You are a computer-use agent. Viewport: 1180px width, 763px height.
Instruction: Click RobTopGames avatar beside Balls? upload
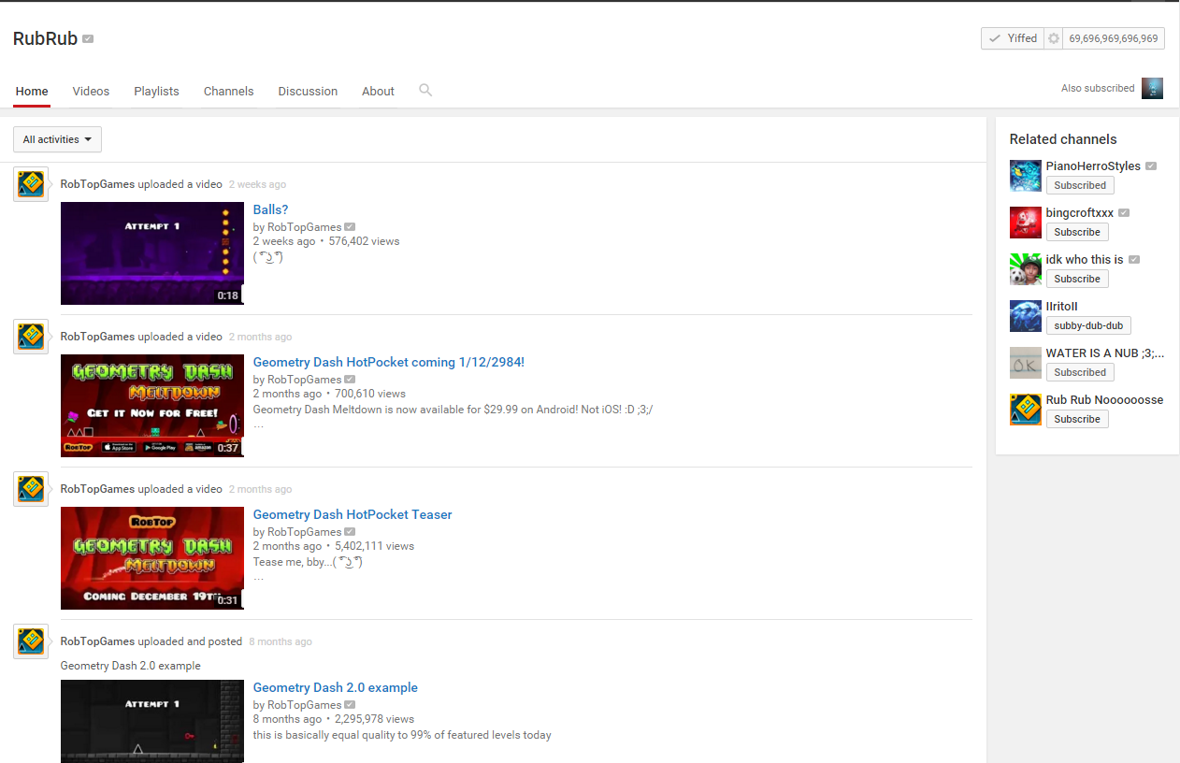point(31,184)
